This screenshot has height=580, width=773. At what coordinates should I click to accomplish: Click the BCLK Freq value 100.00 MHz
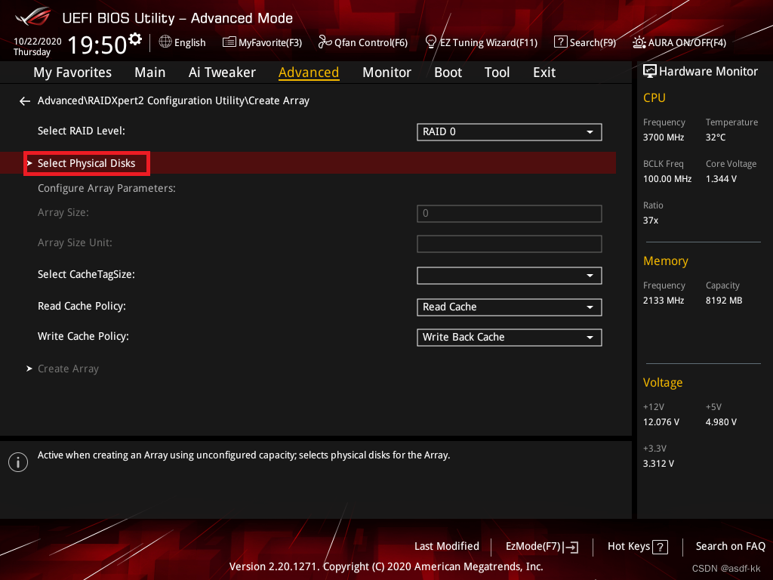[667, 179]
